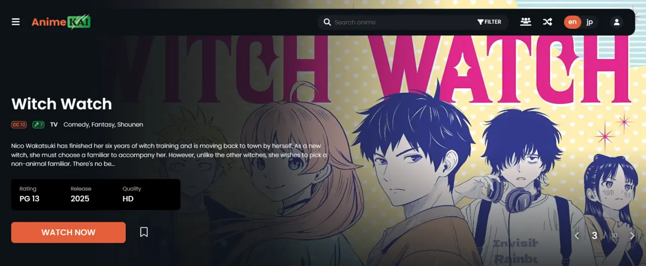Viewport: 646px width, 266px height.
Task: Click the WATCH NOW button
Action: click(68, 232)
